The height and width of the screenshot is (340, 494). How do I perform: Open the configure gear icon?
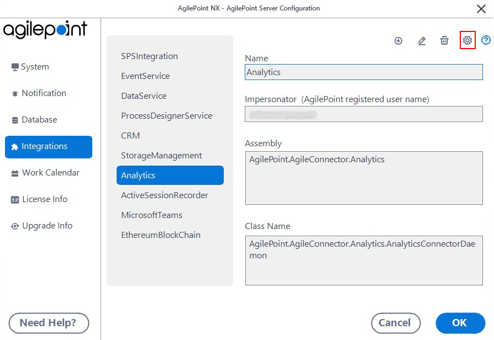(x=467, y=40)
